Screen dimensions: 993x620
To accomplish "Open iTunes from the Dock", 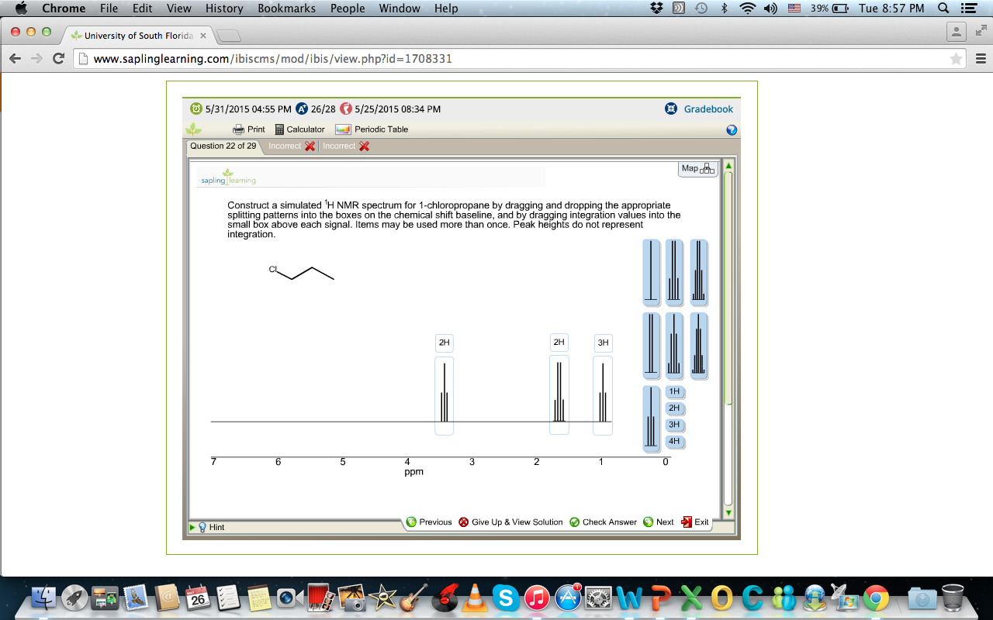I will coord(537,598).
